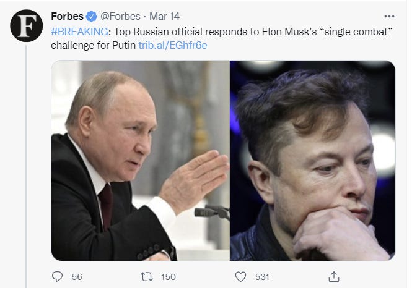The image size is (412, 288).
Task: Click the text 'challenge for Putin'
Action: 92,44
